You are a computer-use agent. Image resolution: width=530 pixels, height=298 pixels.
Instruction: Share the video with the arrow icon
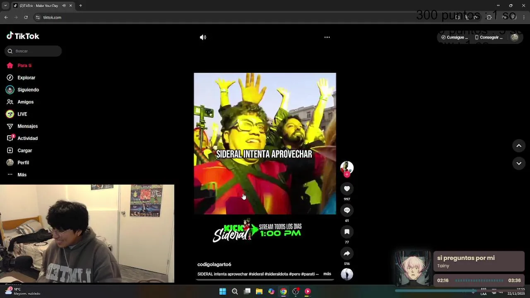tap(347, 253)
